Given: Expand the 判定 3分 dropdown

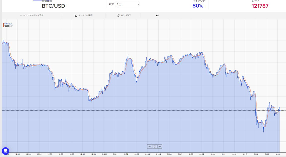Looking at the screenshot, I should [x=127, y=4].
